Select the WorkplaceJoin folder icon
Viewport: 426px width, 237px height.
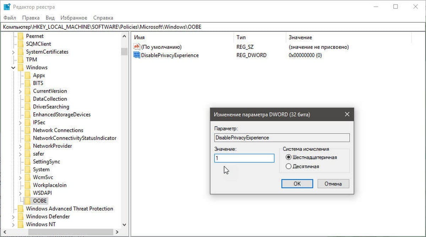pyautogui.click(x=28, y=185)
